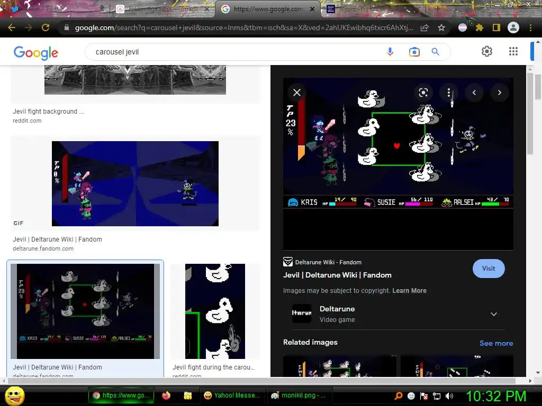The image size is (542, 406).
Task: Open the Jevil | Deltarune Wiki | Fandom title link
Action: (337, 275)
